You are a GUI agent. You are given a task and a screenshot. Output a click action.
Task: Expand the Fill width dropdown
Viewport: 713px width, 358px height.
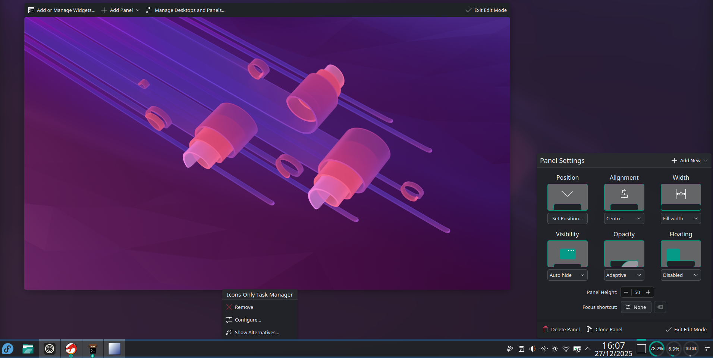click(681, 218)
